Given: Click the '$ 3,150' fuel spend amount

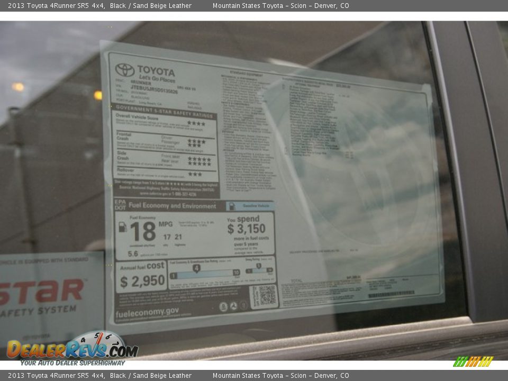Looking at the screenshot, I should point(246,229).
